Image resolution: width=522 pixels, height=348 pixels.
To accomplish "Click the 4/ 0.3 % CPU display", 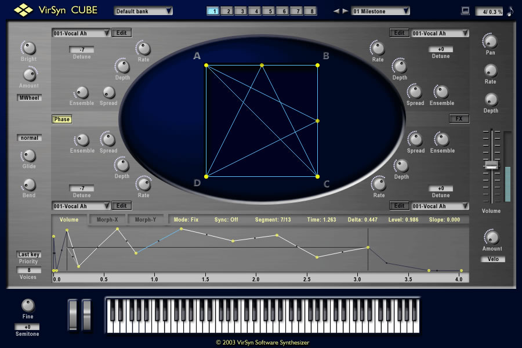I will click(x=490, y=12).
